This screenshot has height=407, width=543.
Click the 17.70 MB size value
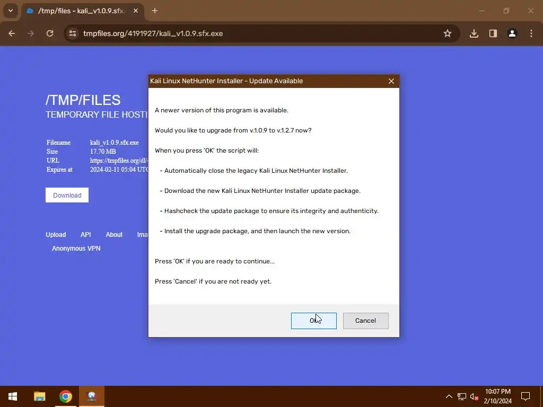click(x=103, y=152)
